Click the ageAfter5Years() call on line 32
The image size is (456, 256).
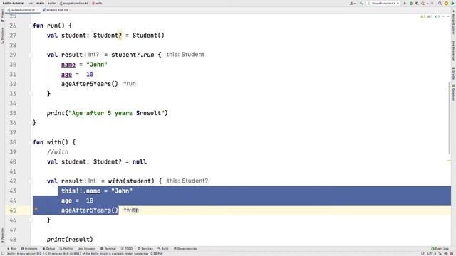90,84
